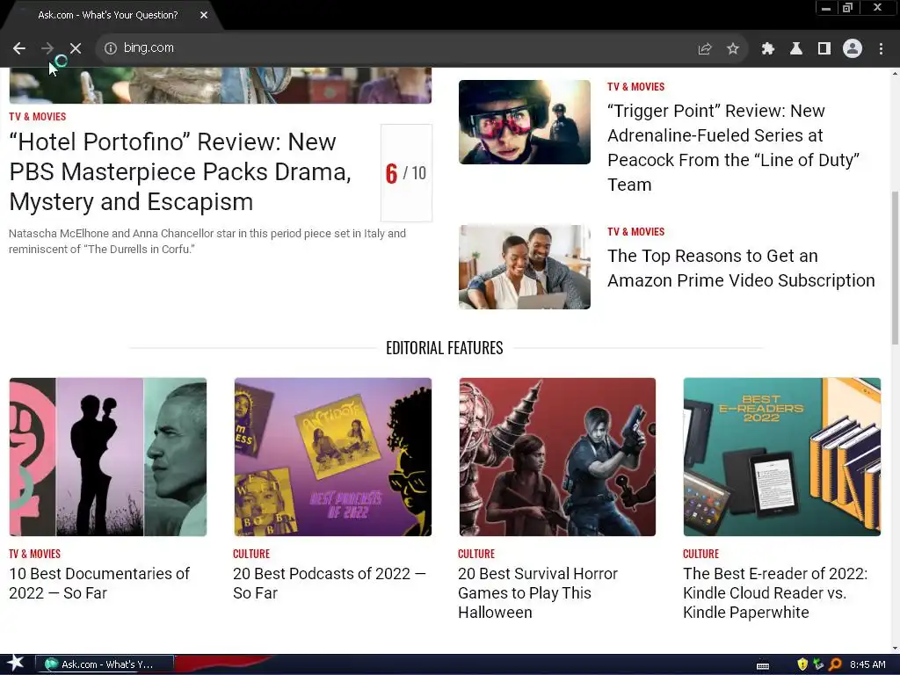Open the documentaries feature image
This screenshot has height=675, width=900.
pos(108,457)
